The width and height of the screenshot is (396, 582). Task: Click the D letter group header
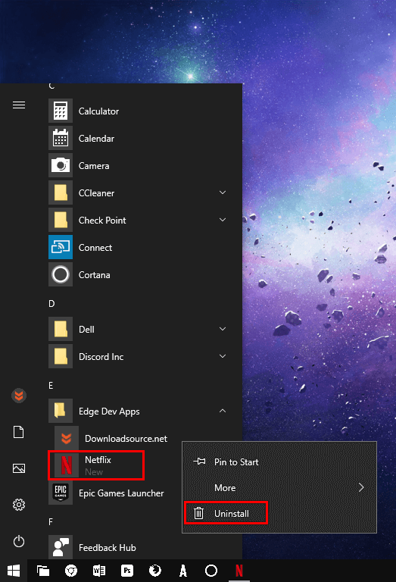click(51, 304)
